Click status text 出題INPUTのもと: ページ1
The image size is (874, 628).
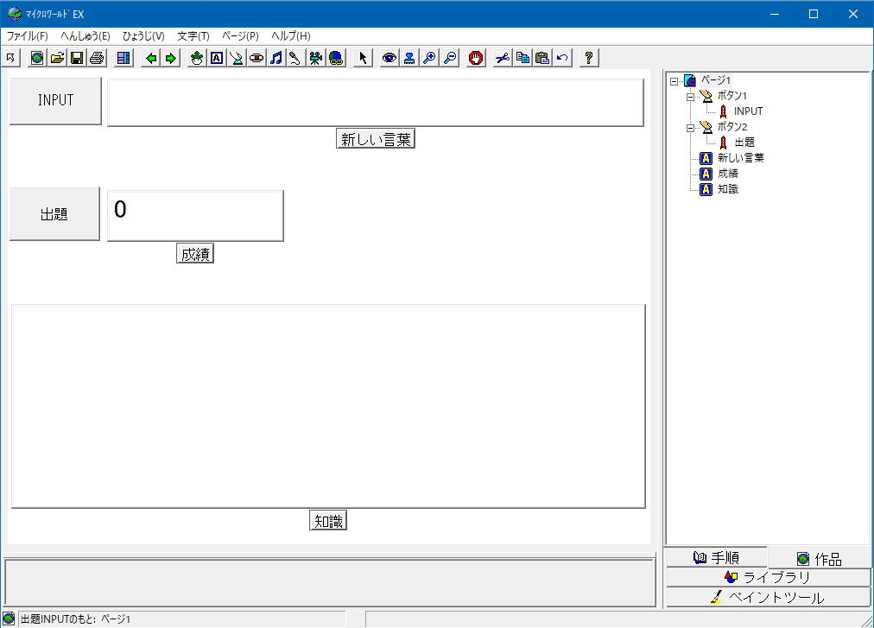coord(75,619)
